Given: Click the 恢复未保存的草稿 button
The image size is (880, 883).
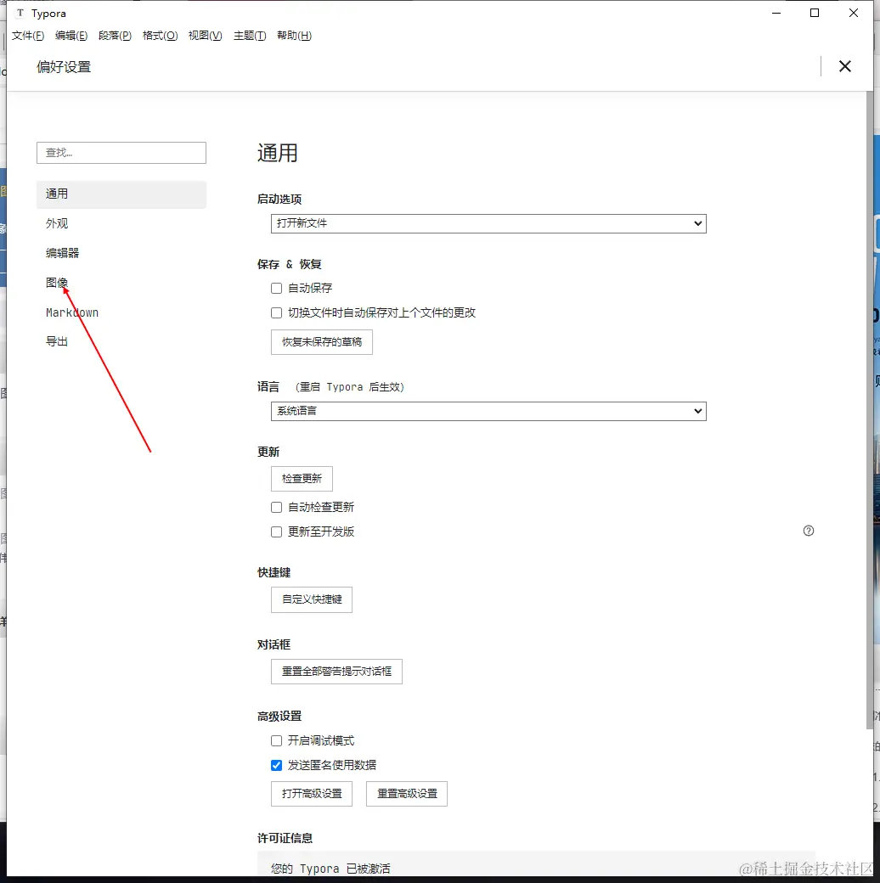Looking at the screenshot, I should coord(322,342).
